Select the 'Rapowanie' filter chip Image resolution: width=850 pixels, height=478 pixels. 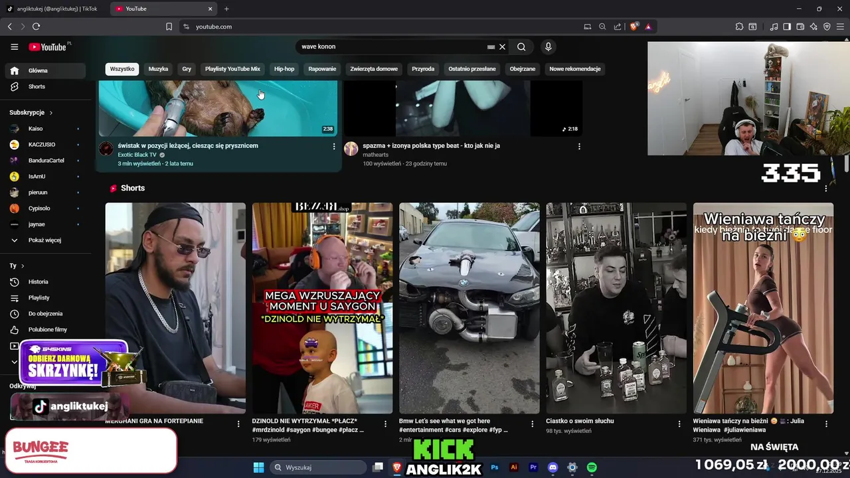point(322,68)
